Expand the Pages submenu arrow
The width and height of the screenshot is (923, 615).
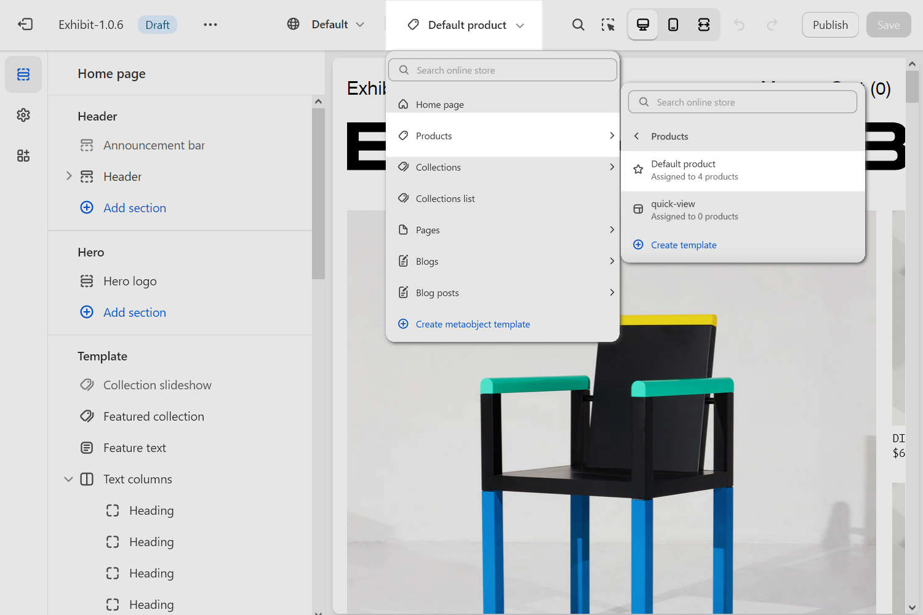click(x=612, y=229)
